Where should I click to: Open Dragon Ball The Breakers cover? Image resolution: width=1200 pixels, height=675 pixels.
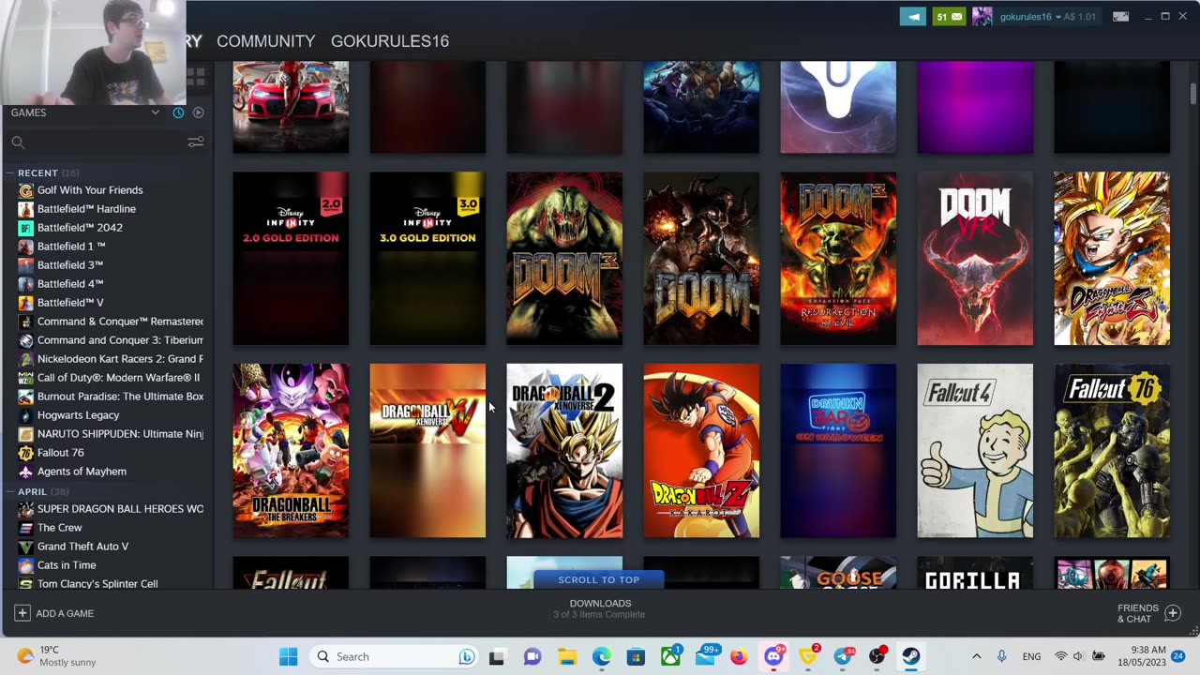(291, 451)
